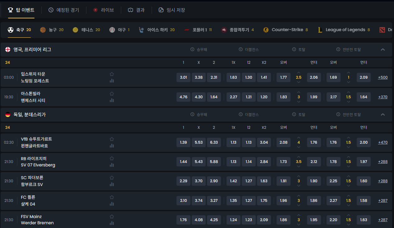
Task: Pick draw odds 4.30 for 아스톤빌라 match
Action: 199,97
